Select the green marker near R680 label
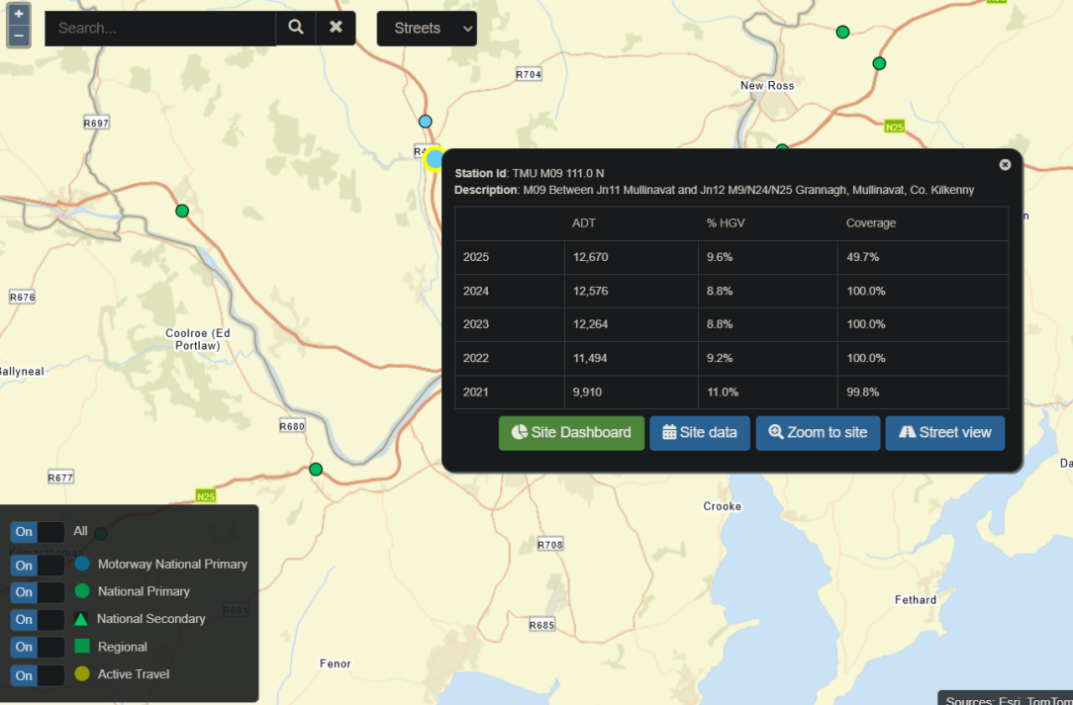 pos(316,469)
